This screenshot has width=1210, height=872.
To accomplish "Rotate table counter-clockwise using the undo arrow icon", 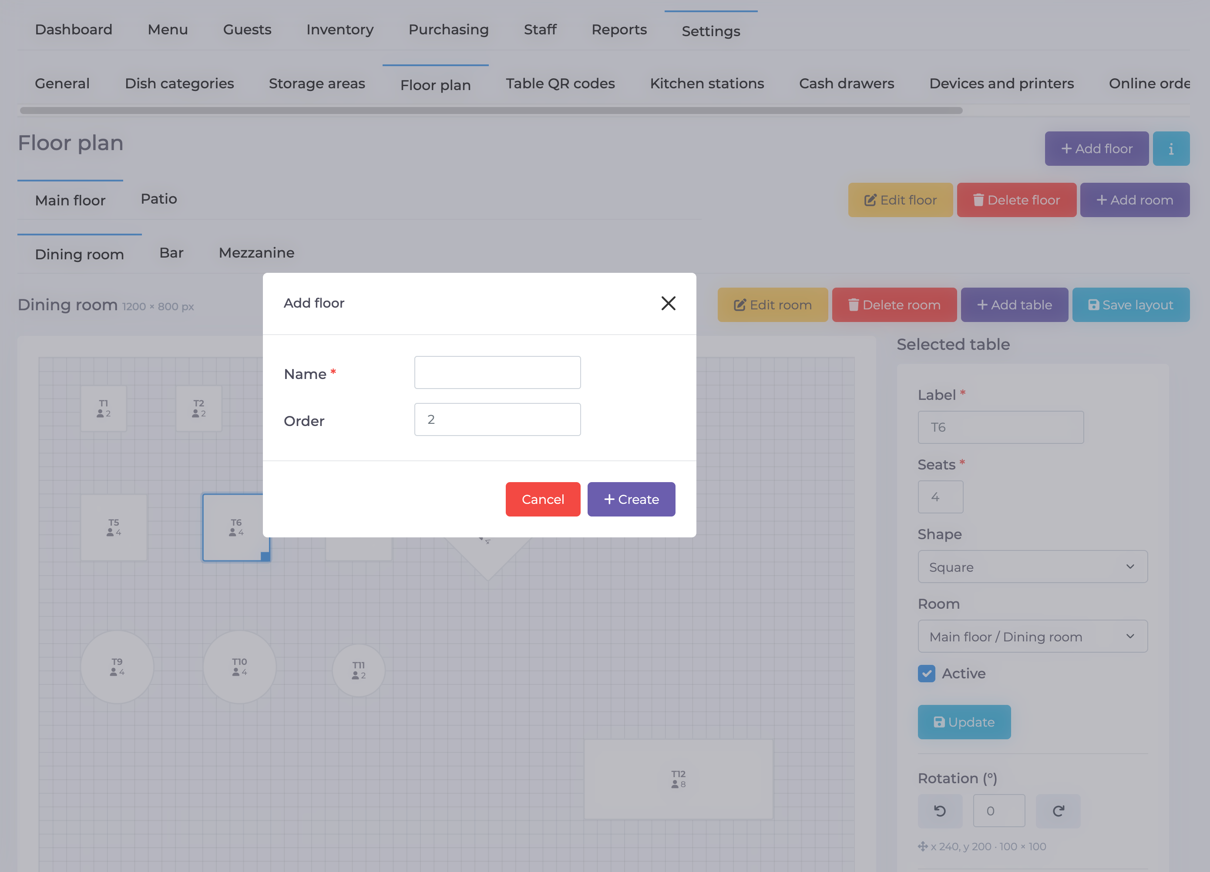I will point(940,811).
